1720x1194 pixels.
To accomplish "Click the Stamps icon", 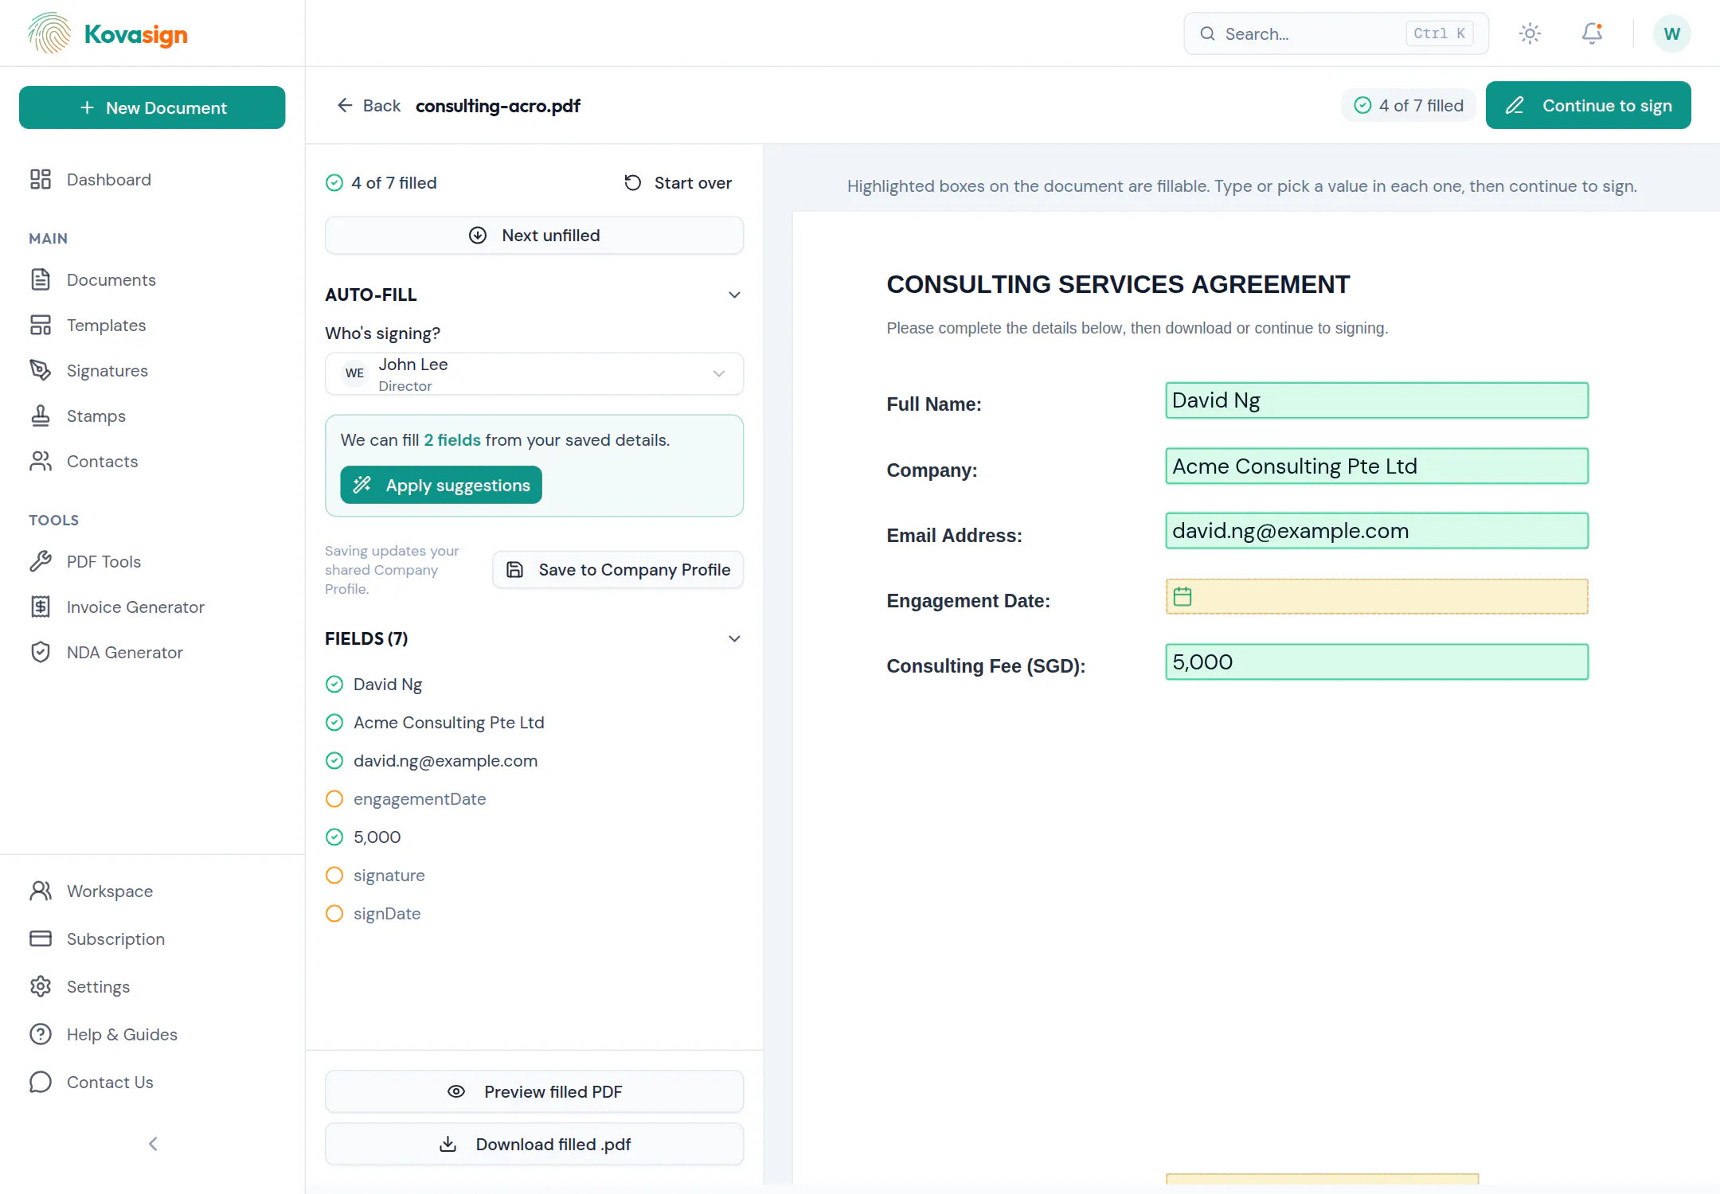I will 41,416.
